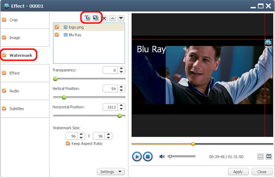Switch to comparison preview view icon
The image size is (275, 178).
(x=269, y=156)
